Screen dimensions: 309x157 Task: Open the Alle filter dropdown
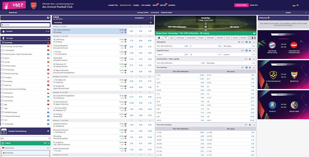(25, 138)
